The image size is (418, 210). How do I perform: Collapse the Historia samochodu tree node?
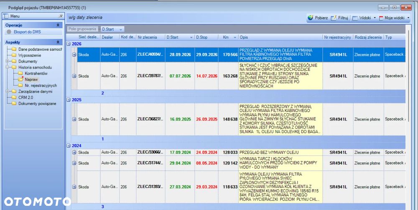click(x=7, y=67)
